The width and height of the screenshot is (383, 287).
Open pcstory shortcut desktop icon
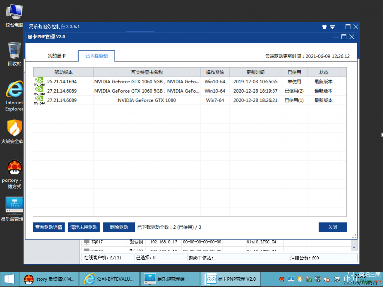click(13, 175)
